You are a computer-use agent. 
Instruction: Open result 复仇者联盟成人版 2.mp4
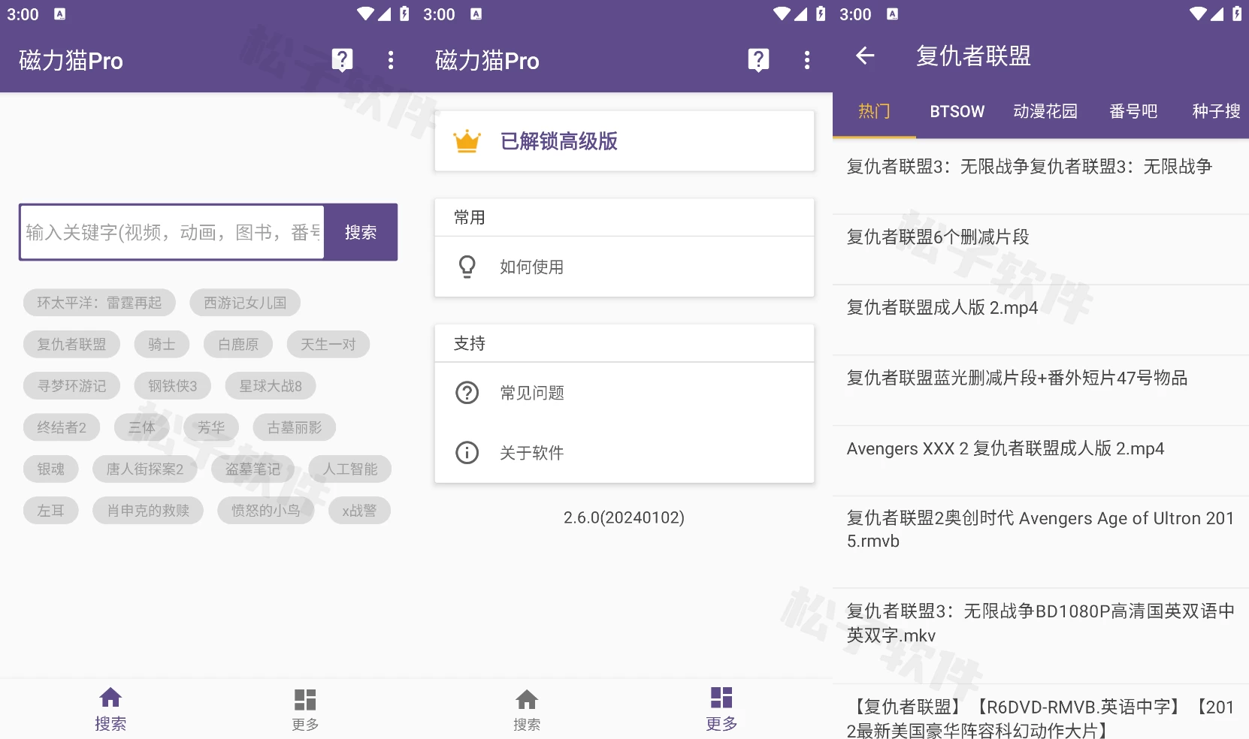coord(1041,321)
